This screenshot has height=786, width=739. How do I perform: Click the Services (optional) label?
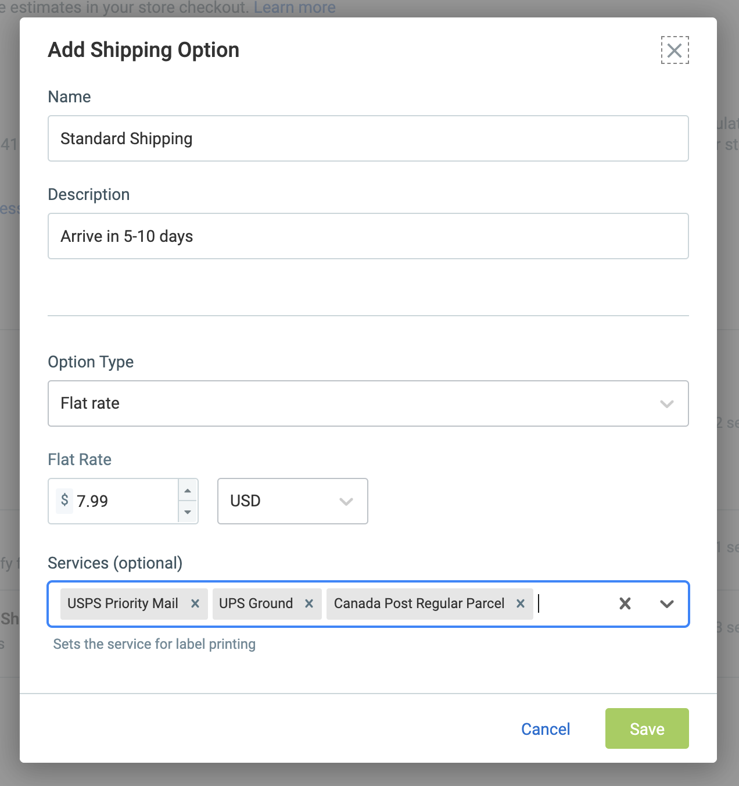tap(115, 563)
